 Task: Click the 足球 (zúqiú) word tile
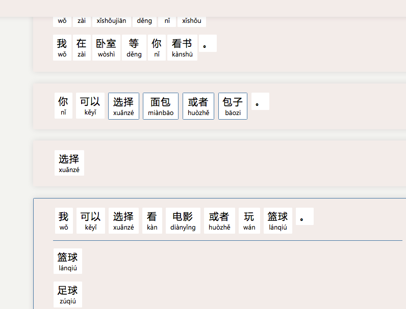tap(67, 294)
